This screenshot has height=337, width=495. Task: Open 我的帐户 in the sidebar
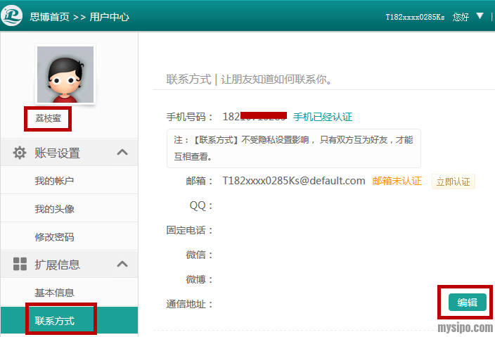pos(54,181)
